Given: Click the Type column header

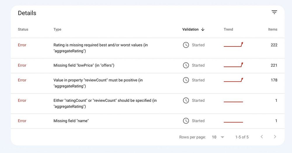Looking at the screenshot, I should click(x=57, y=29).
